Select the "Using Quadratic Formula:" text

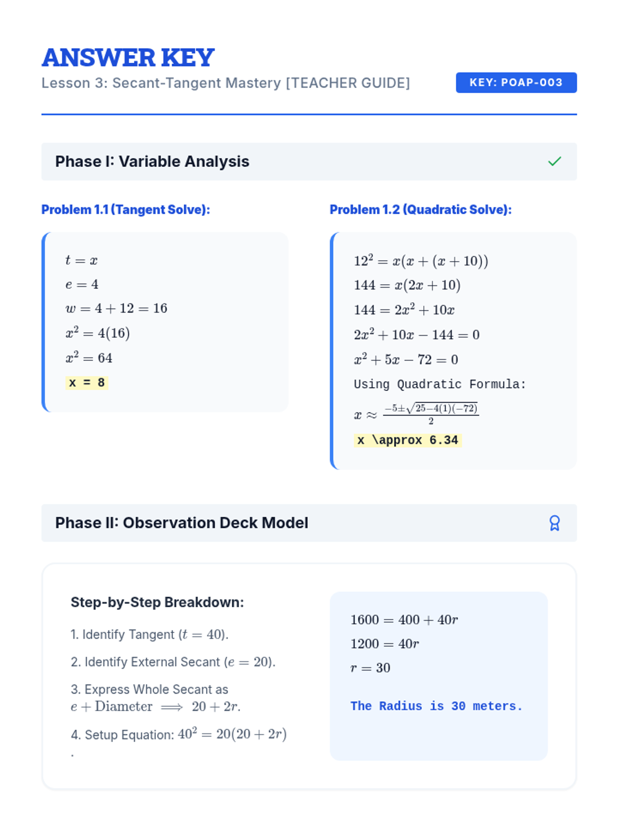[439, 384]
